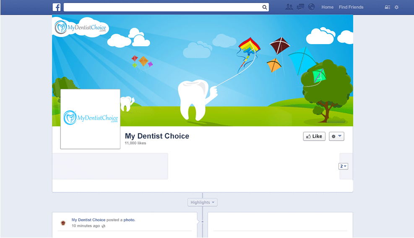The height and width of the screenshot is (238, 414).
Task: Click the '10 minutes ago' timestamp
Action: coord(86,226)
